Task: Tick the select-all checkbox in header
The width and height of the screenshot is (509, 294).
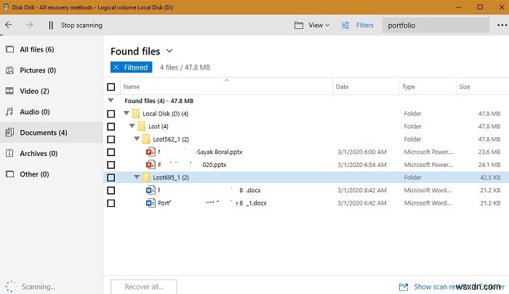Action: tap(111, 87)
